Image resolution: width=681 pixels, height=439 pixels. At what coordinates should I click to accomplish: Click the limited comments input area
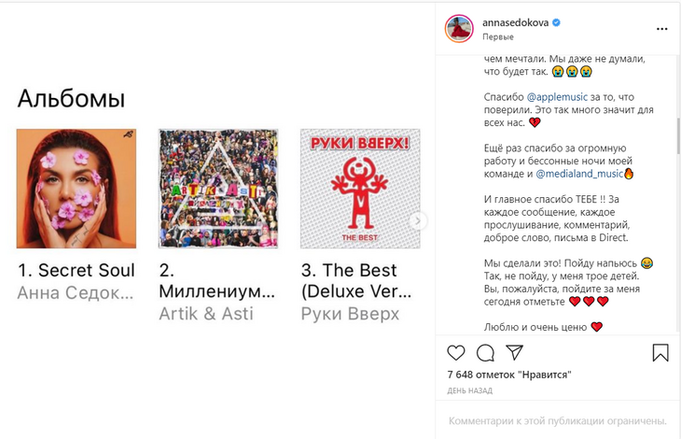pyautogui.click(x=557, y=420)
